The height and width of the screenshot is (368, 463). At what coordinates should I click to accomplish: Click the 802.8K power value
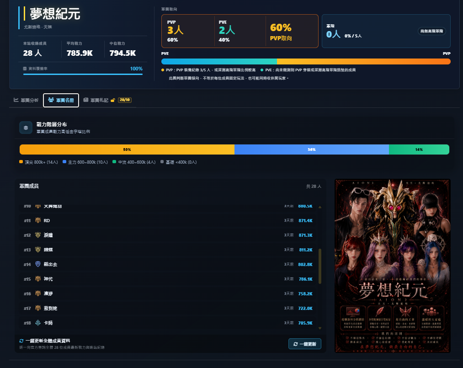[x=305, y=264]
